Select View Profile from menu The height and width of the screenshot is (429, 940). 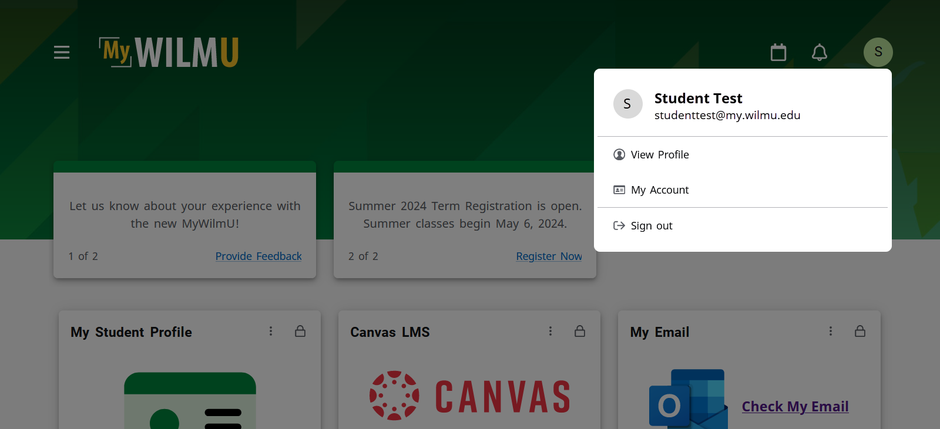[x=743, y=154]
